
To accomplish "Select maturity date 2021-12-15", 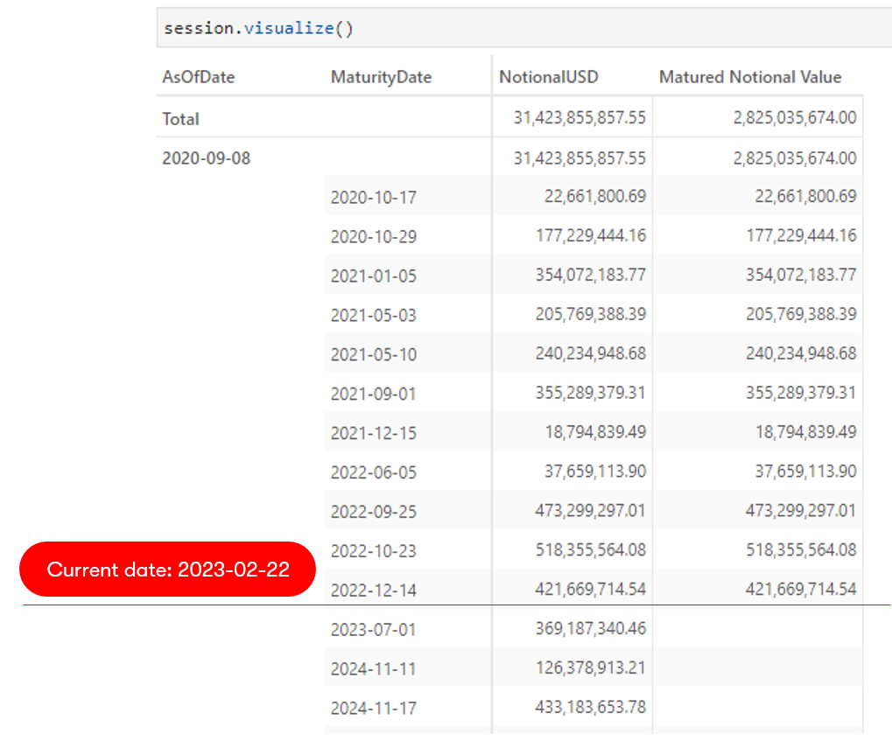I will pyautogui.click(x=374, y=433).
